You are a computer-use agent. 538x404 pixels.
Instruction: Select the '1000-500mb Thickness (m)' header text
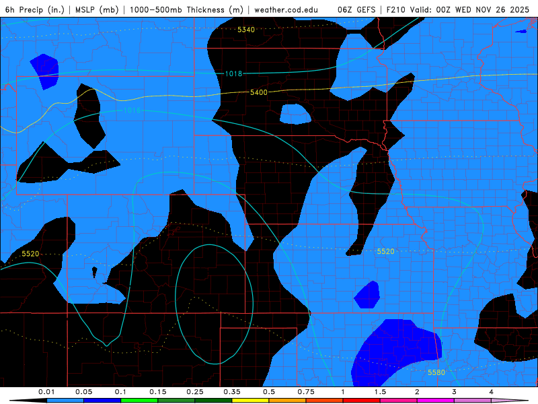tap(186, 9)
